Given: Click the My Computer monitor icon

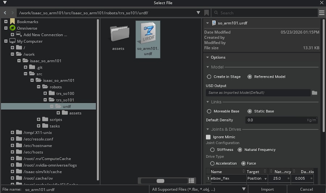Looking at the screenshot, I should pos(12,41).
